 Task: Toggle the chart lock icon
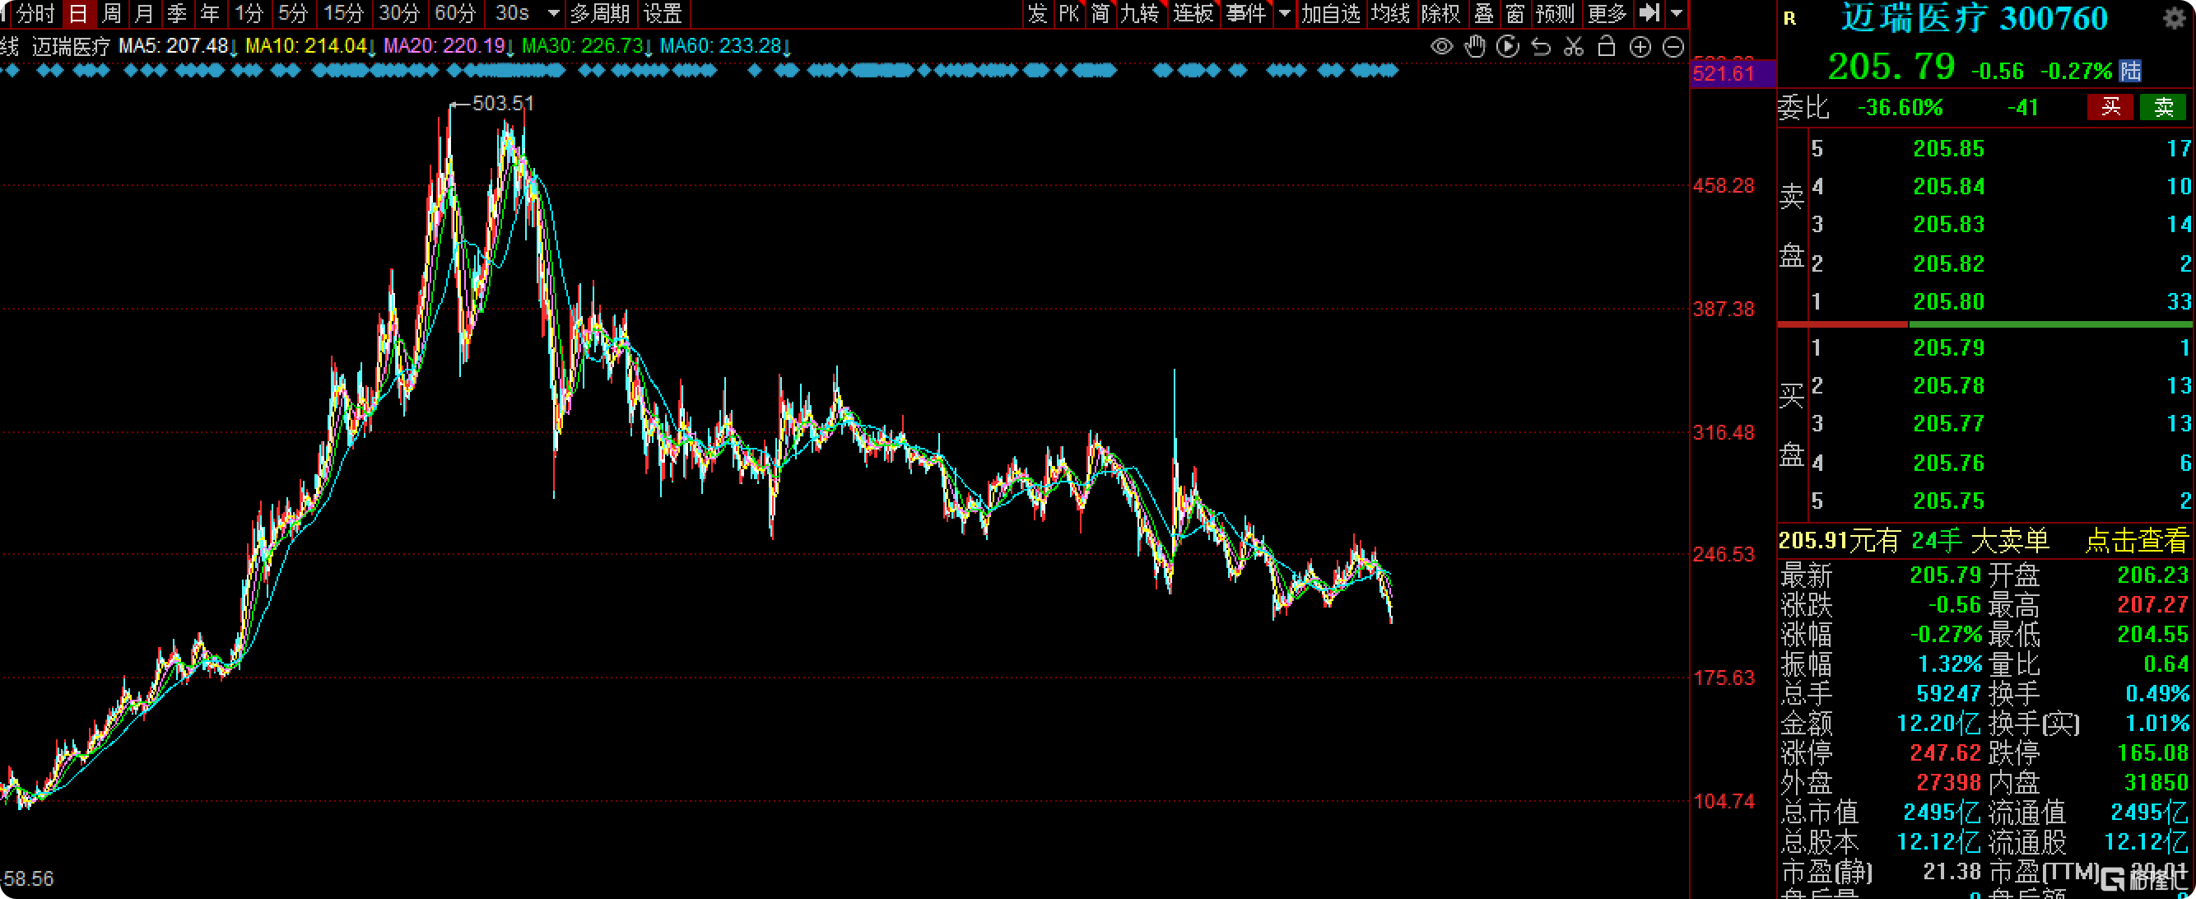click(1606, 47)
